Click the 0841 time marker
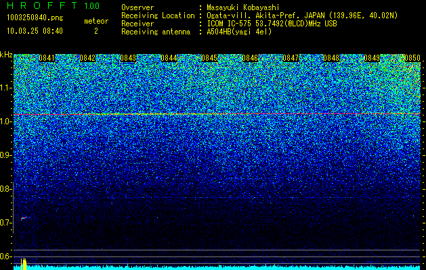The height and width of the screenshot is (270, 426). (47, 58)
